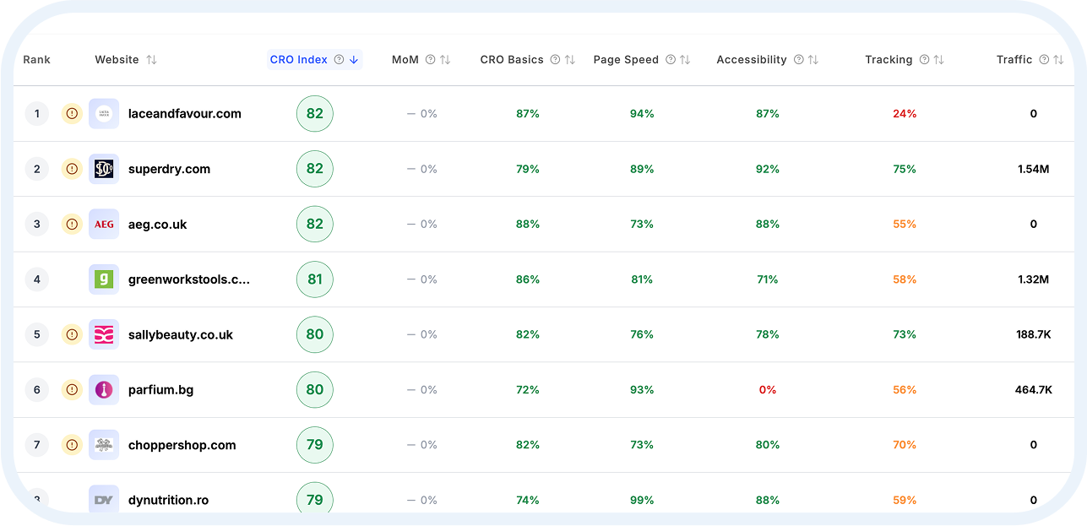Open the AEG site logo
Screen dimensions: 1087x526
point(104,224)
